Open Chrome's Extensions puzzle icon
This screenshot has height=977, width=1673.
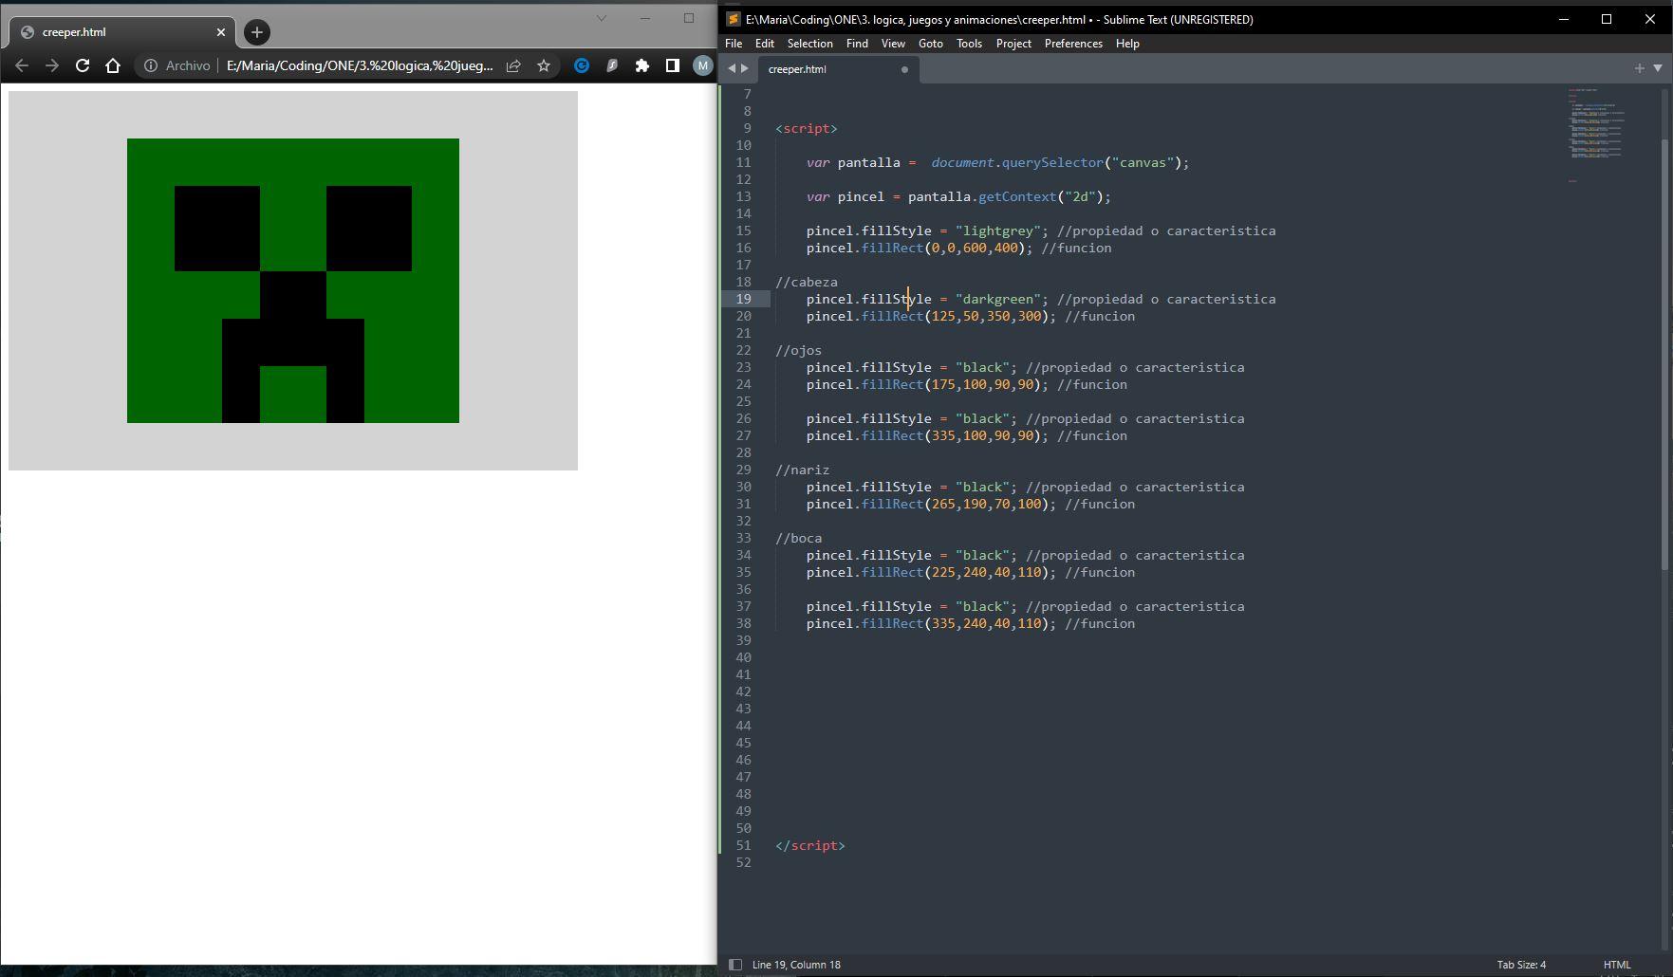(642, 65)
